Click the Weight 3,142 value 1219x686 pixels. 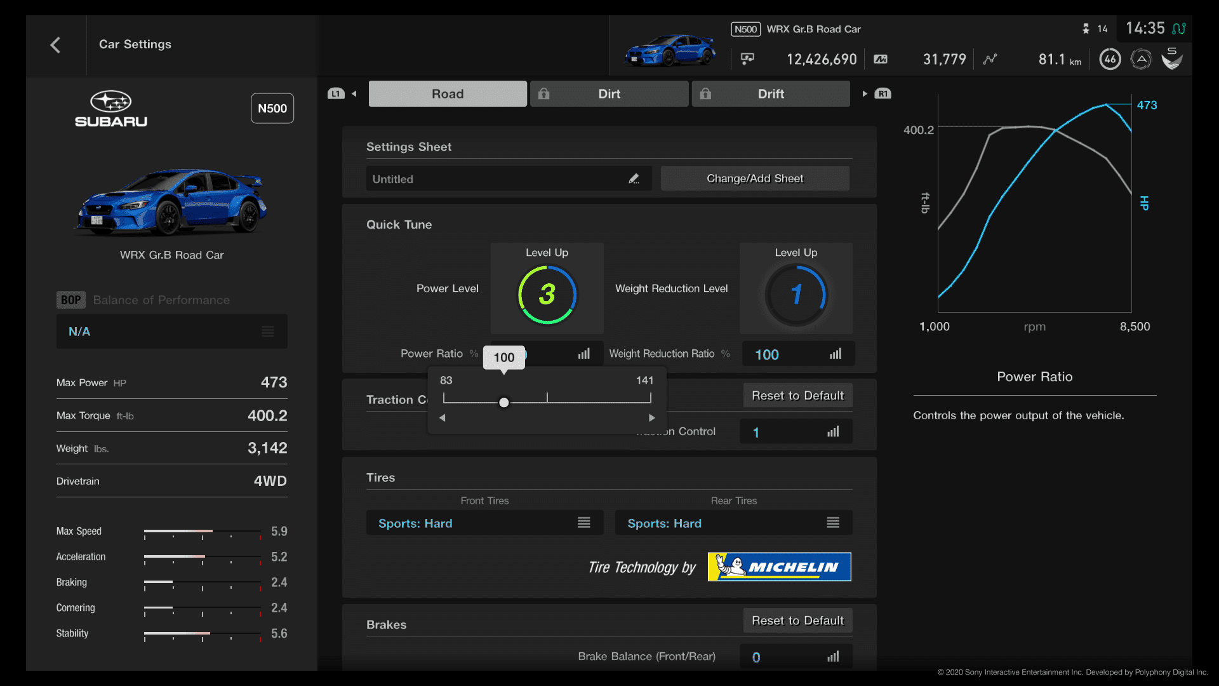coord(267,448)
